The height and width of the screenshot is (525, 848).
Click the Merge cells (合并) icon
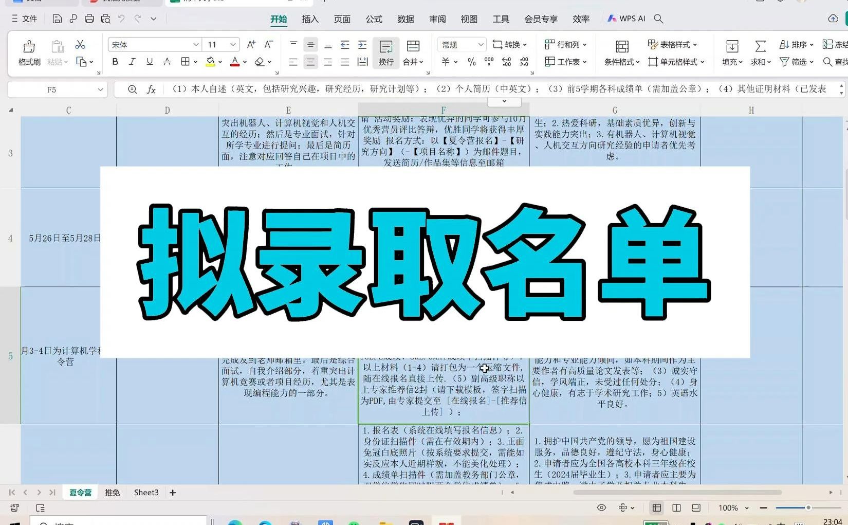(413, 46)
